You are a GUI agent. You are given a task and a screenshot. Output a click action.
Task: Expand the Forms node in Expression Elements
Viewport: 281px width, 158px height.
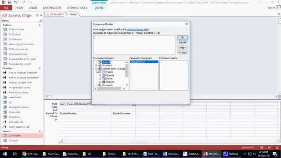tap(100, 79)
